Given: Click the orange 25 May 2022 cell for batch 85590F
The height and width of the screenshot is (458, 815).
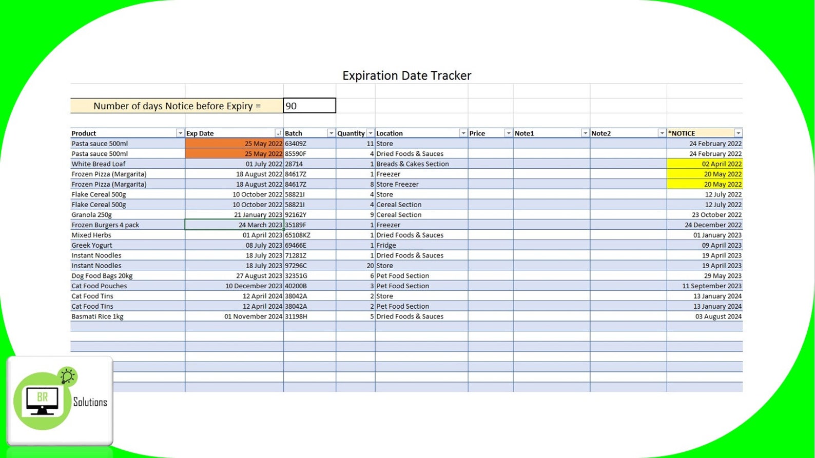Looking at the screenshot, I should (234, 154).
